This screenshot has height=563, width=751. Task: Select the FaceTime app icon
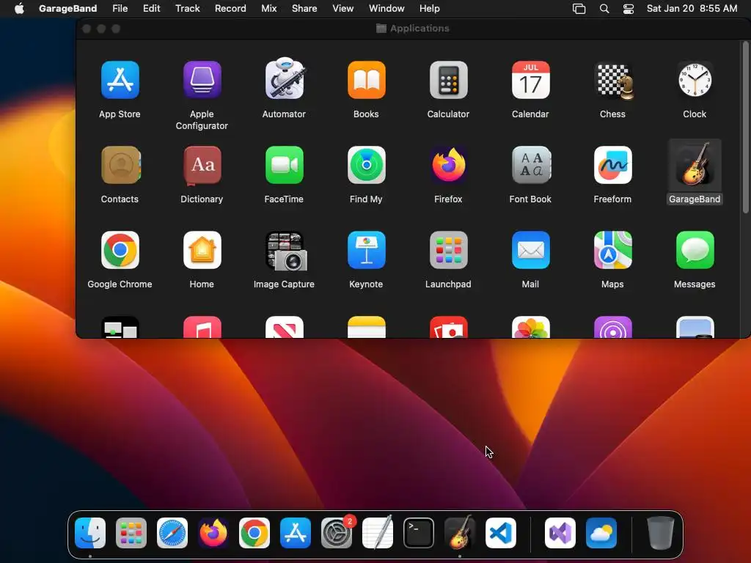coord(285,165)
